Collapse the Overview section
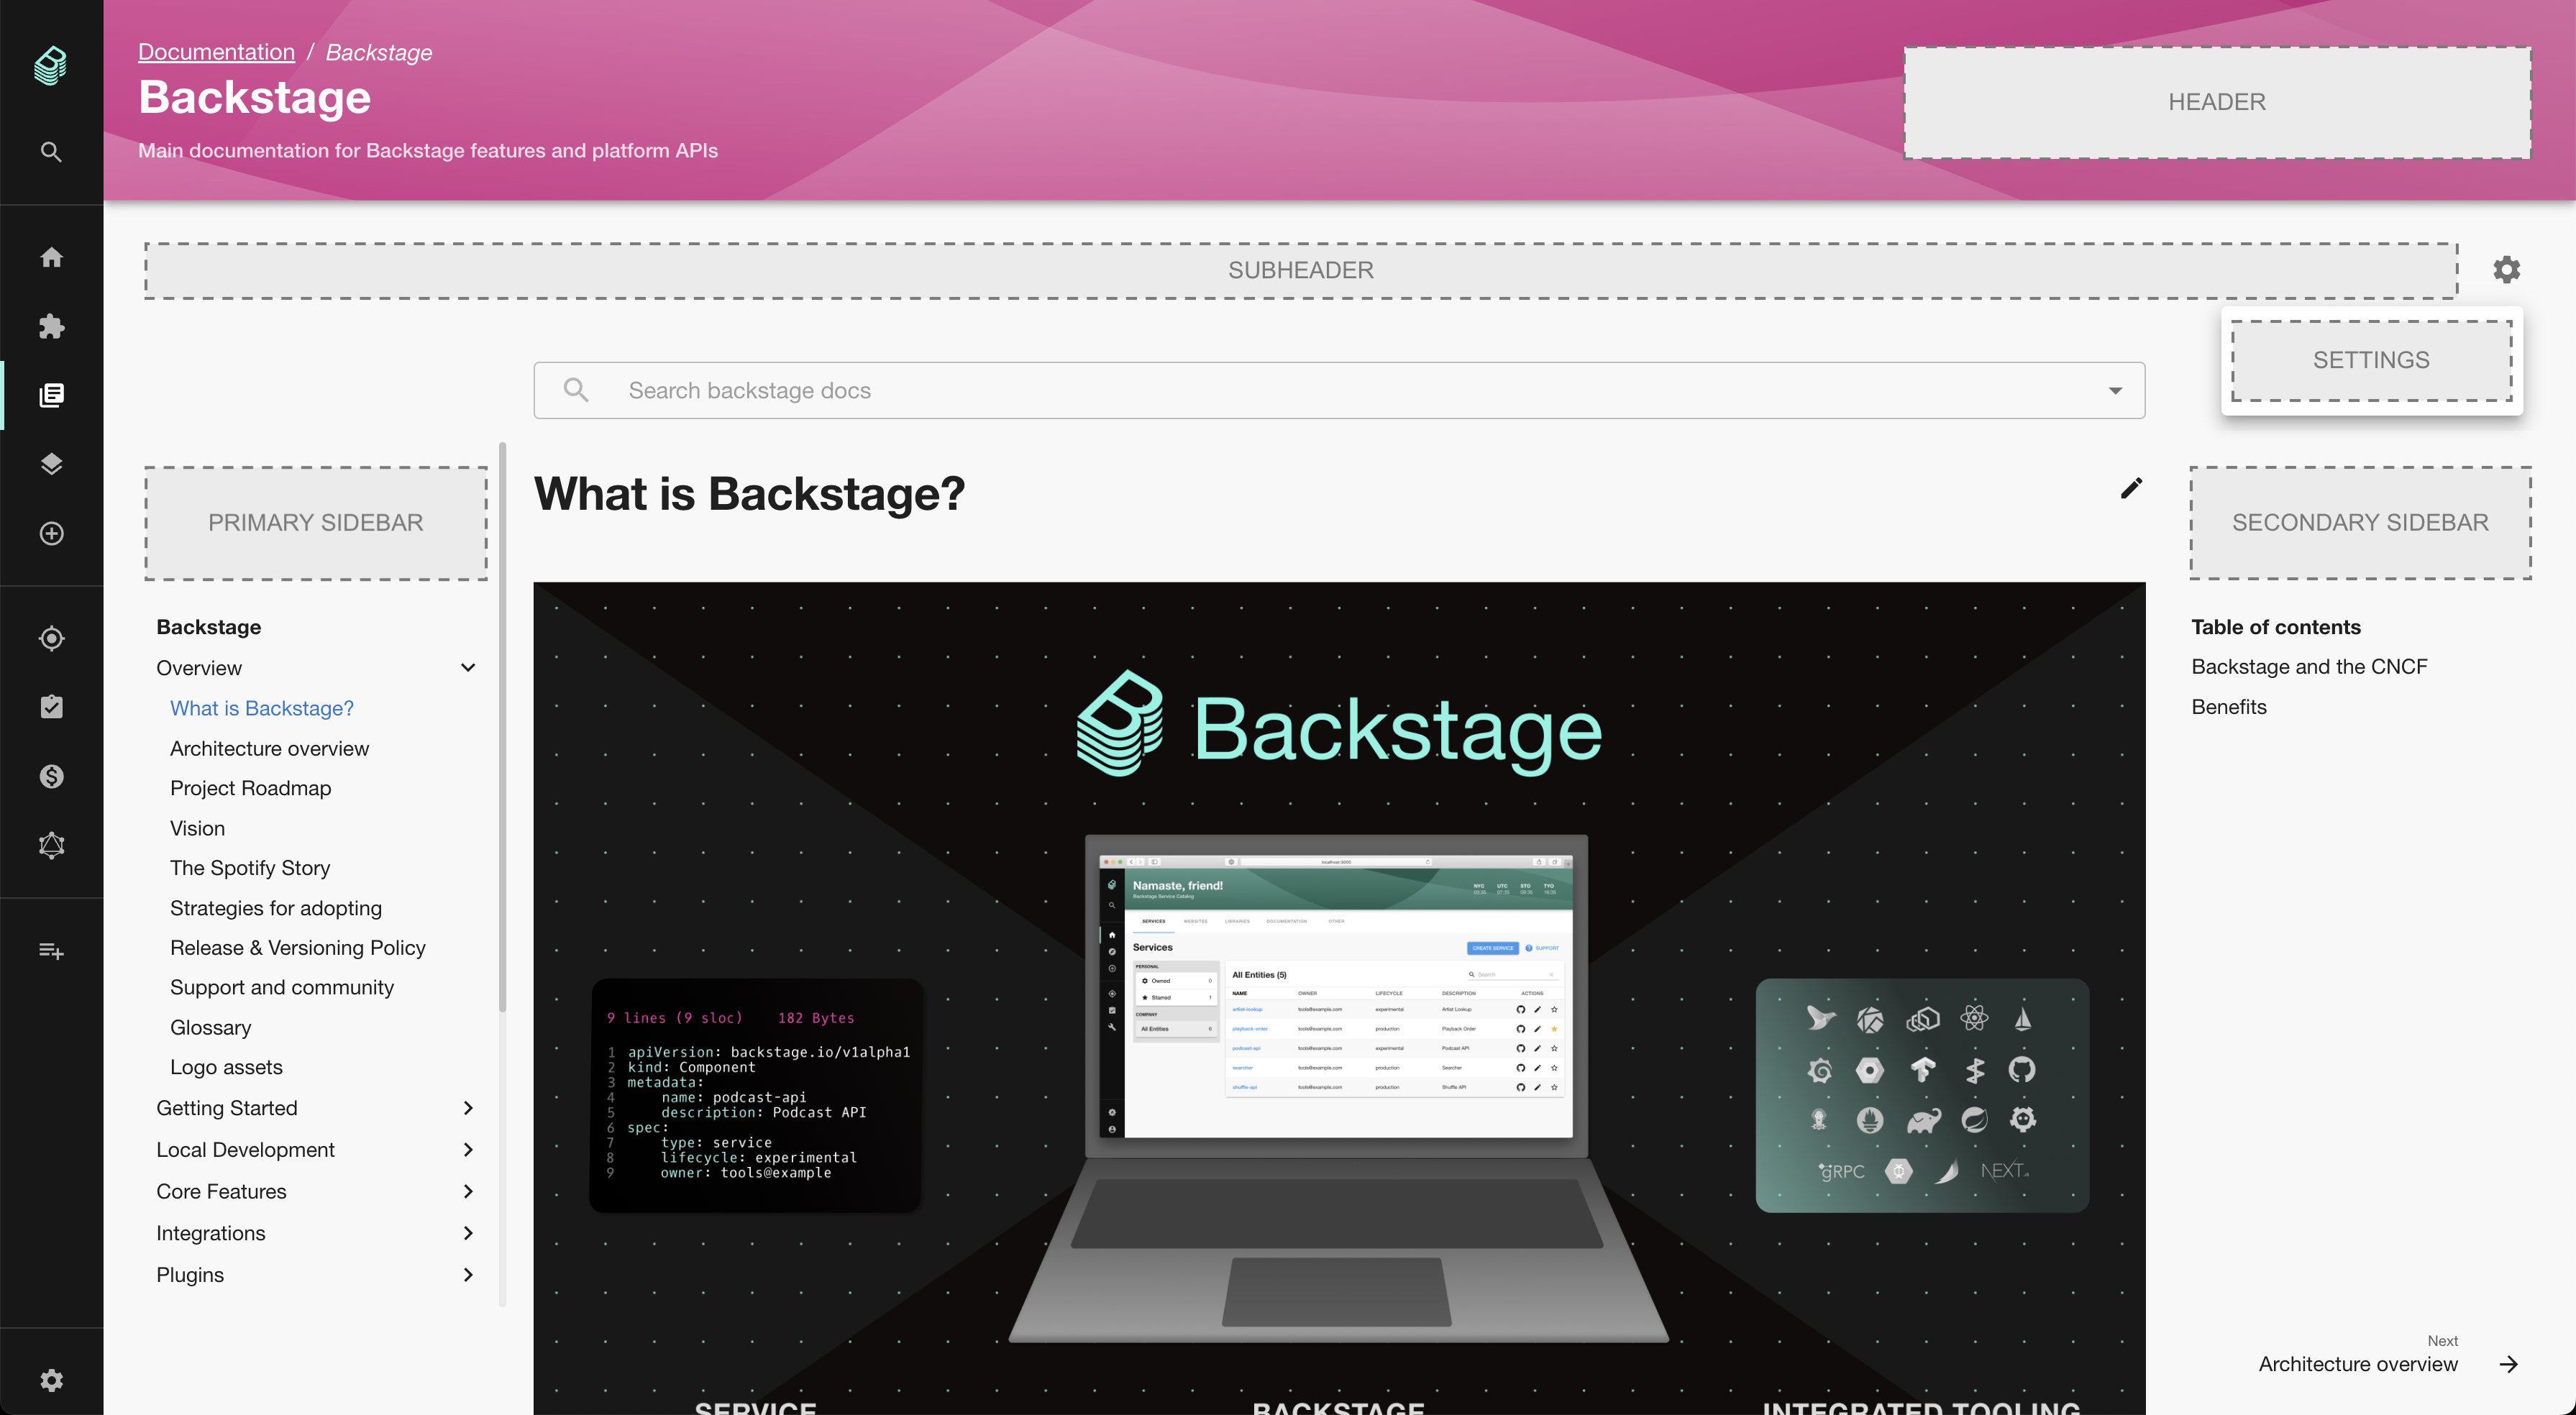 (x=467, y=668)
